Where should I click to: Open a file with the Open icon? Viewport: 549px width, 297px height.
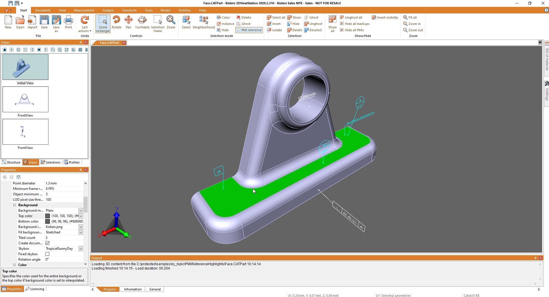20,22
